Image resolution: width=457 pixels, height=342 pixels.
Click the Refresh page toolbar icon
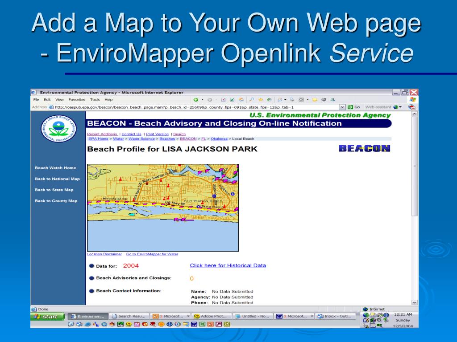(232, 100)
